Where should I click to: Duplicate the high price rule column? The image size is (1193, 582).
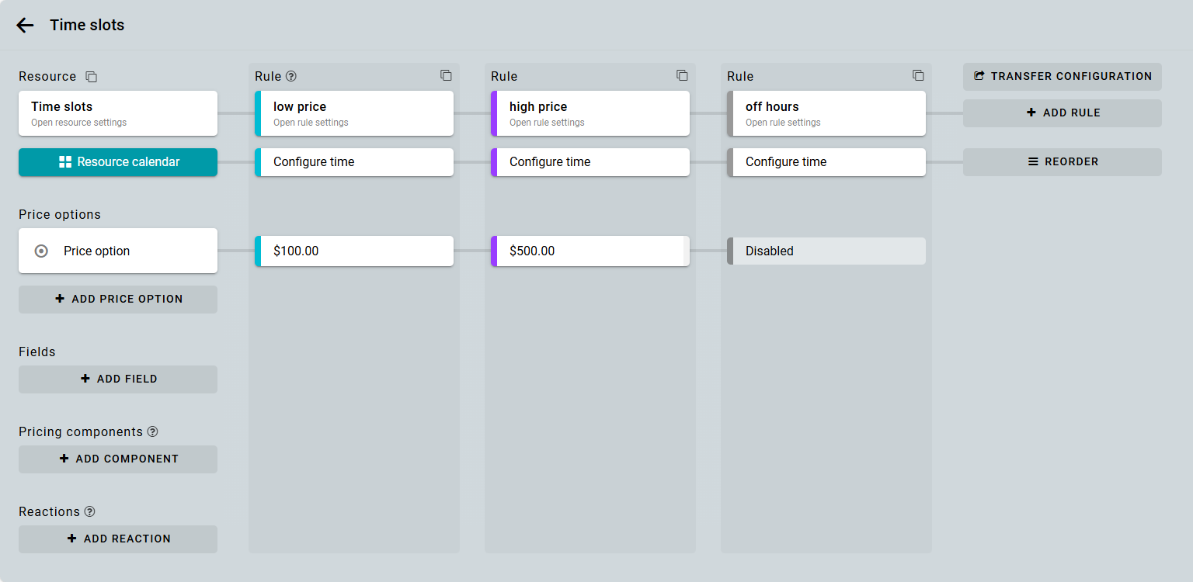[682, 75]
